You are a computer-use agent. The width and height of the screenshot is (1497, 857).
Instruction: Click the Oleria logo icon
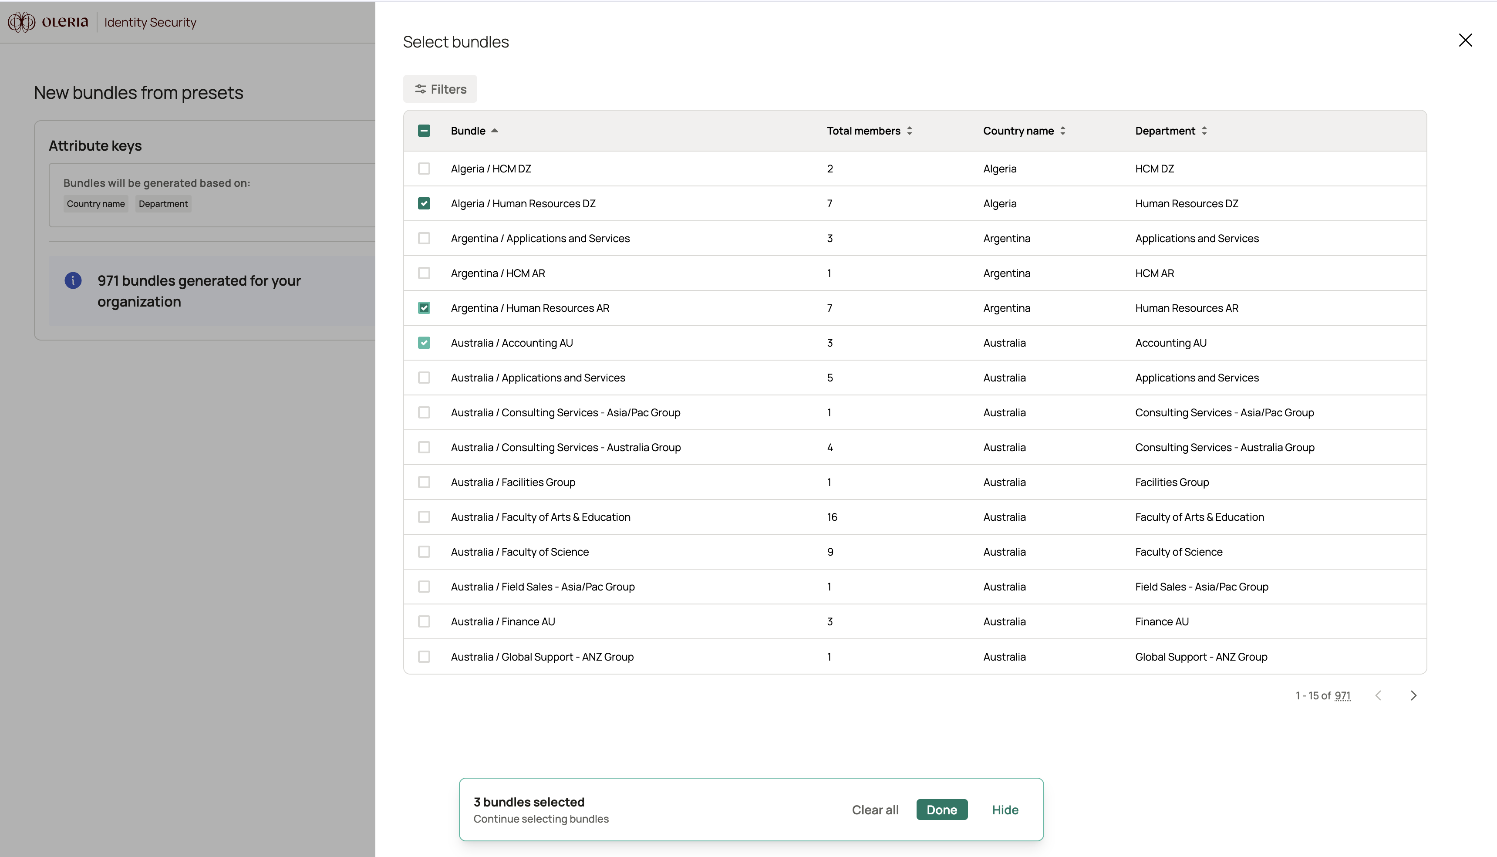21,22
